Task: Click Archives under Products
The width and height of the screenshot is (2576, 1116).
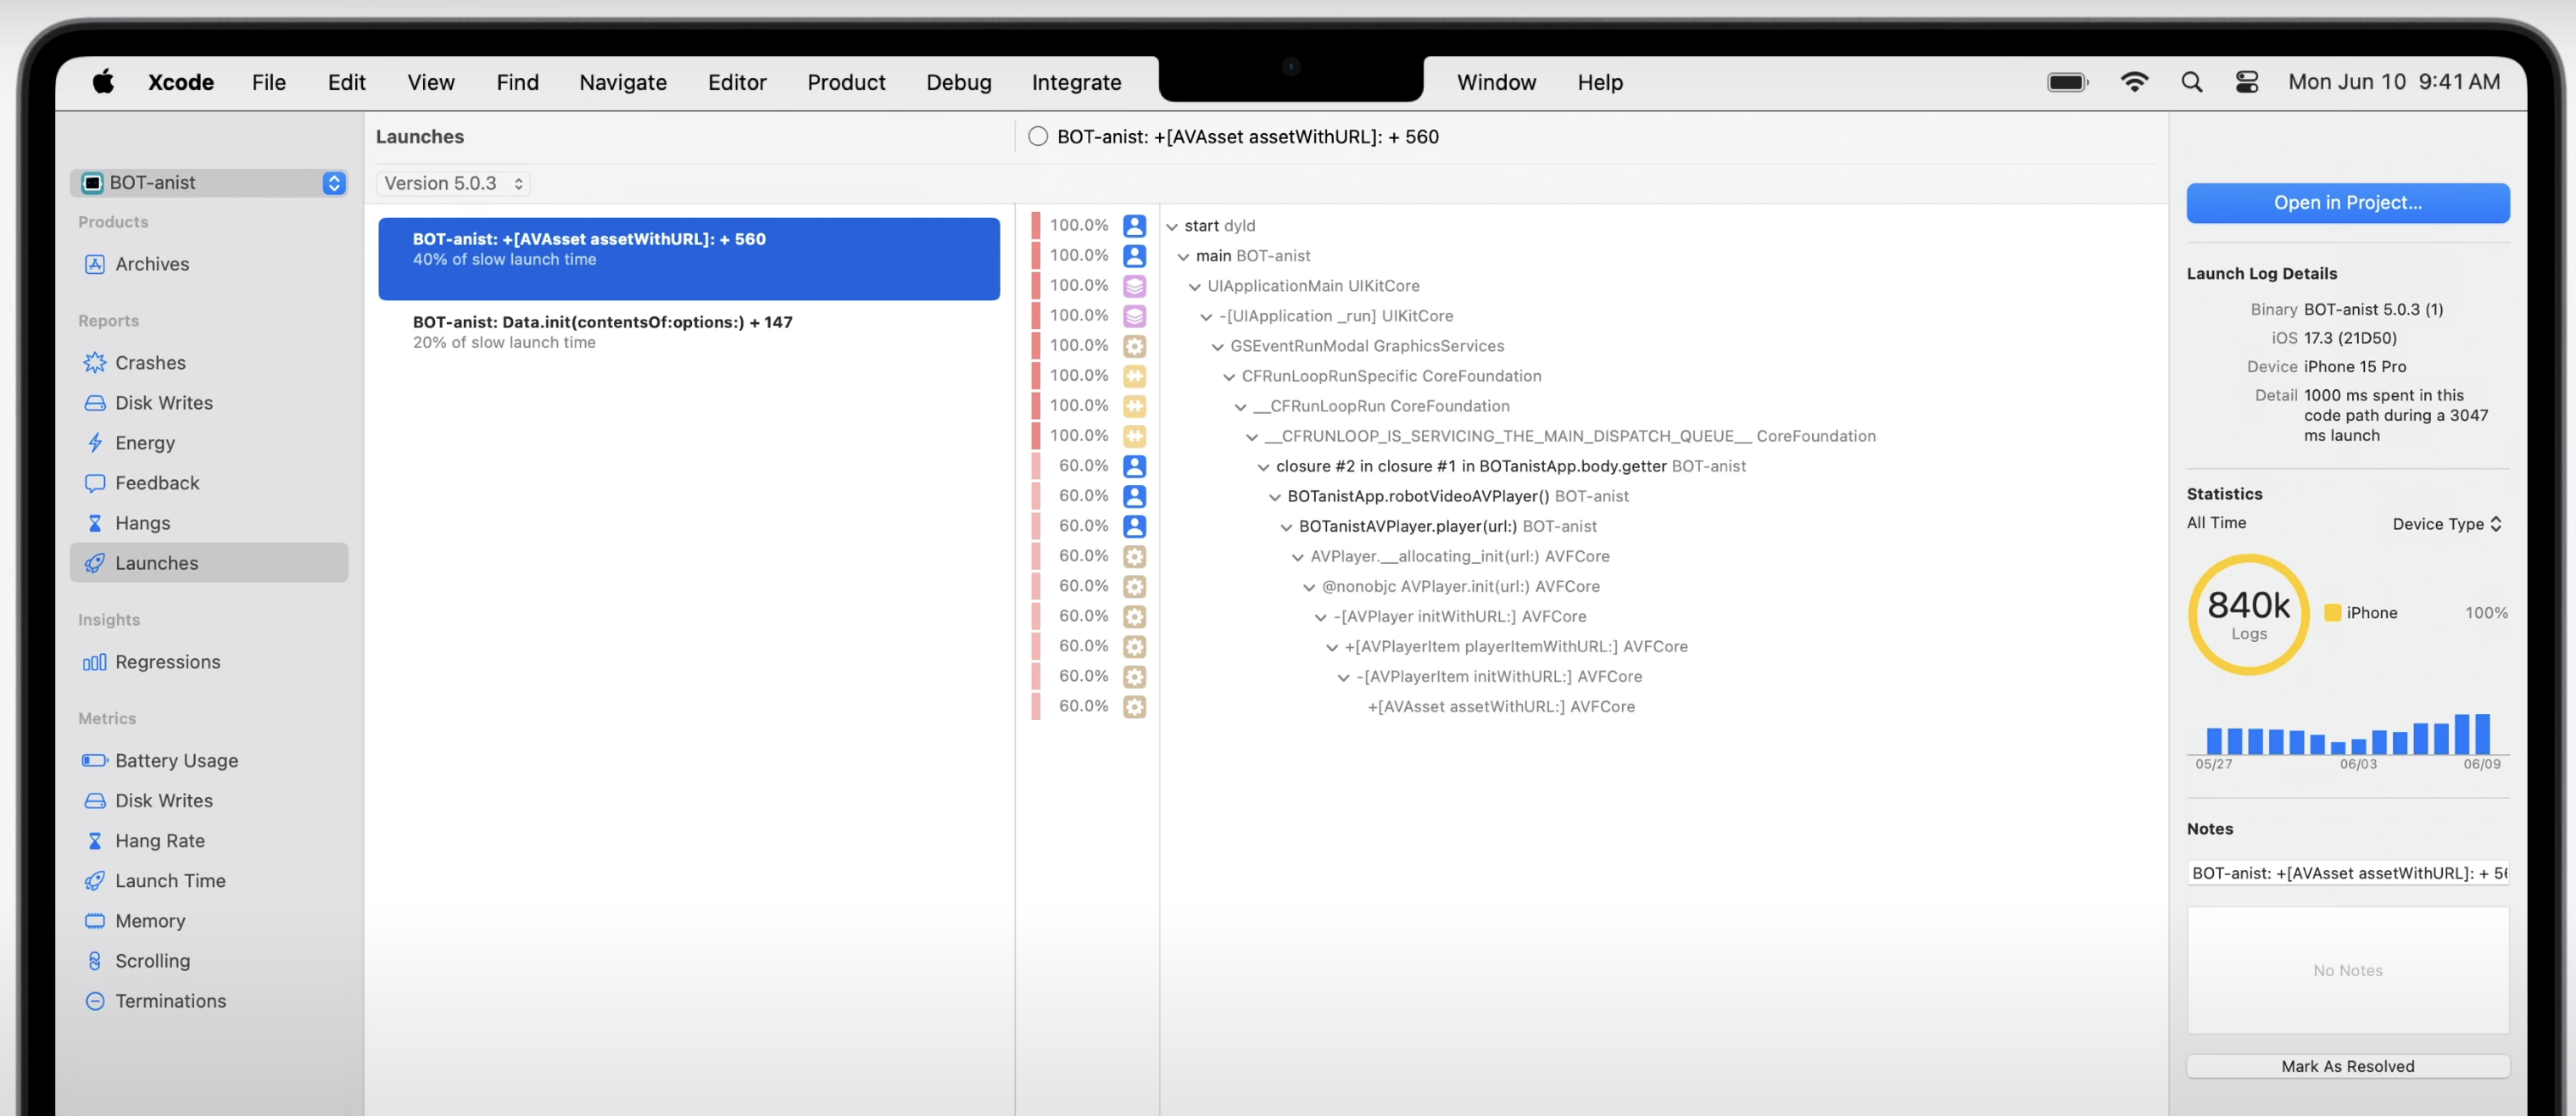Action: 151,264
